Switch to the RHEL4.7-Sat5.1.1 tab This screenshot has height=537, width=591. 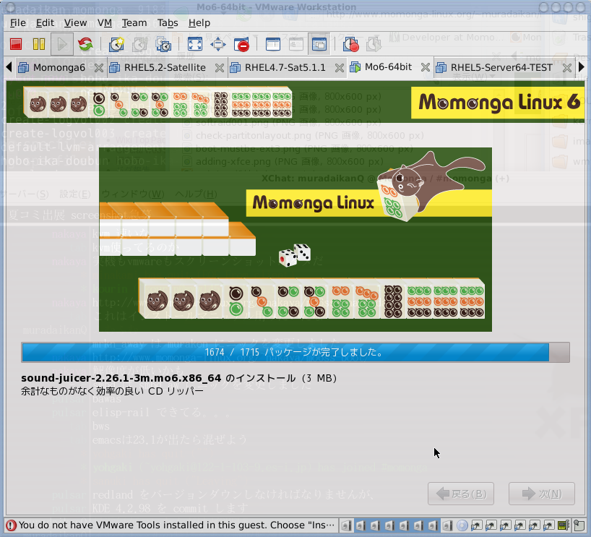(285, 67)
